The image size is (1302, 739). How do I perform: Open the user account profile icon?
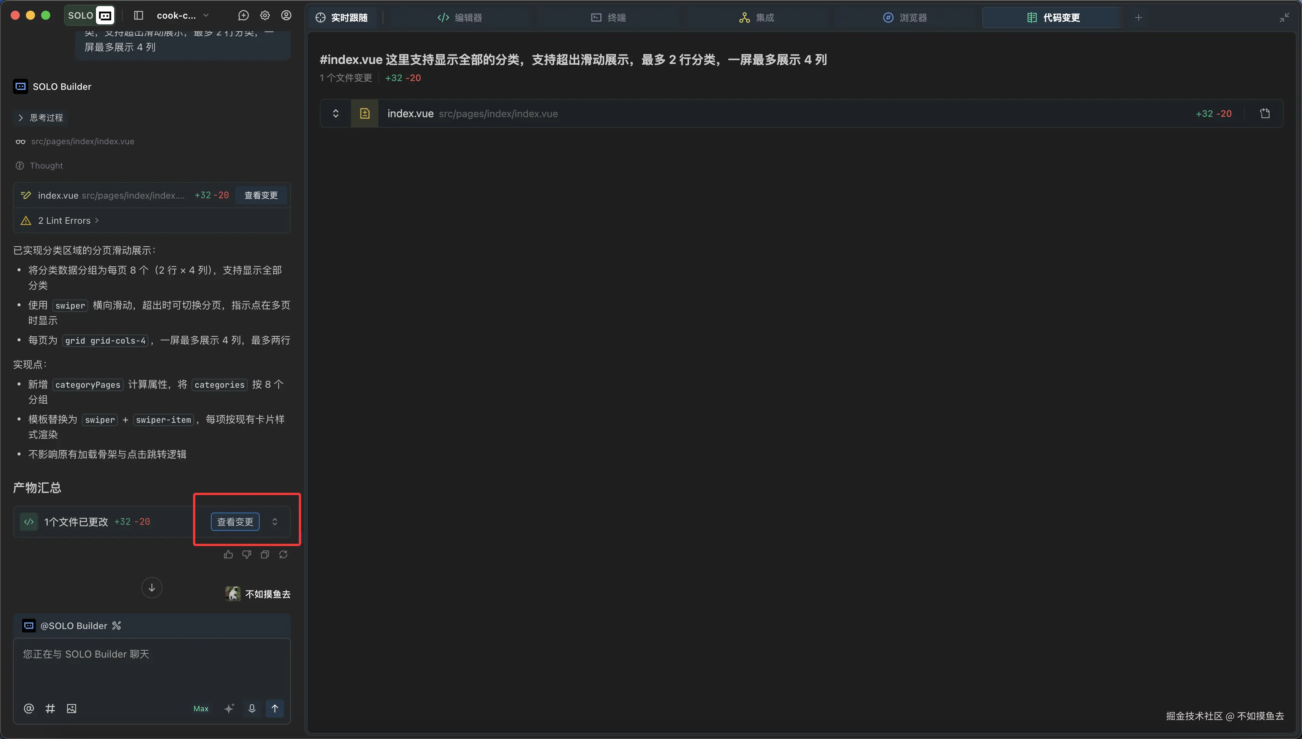click(x=286, y=16)
